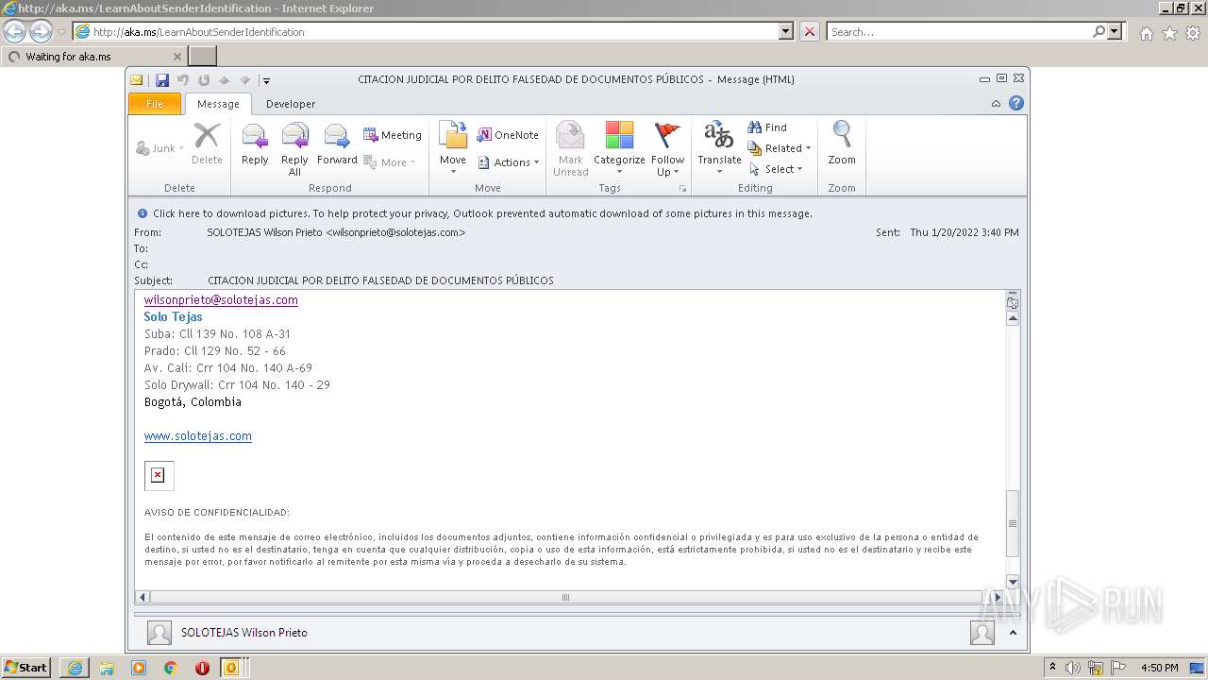Switch to the Developer tab

(291, 104)
